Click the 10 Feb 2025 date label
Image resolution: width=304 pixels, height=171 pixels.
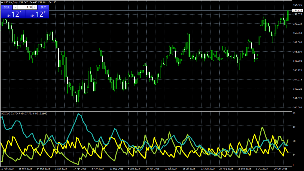7,168
